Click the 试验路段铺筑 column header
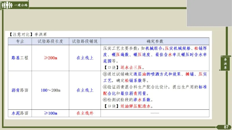The width and height of the screenshot is (232, 130). tap(85, 41)
